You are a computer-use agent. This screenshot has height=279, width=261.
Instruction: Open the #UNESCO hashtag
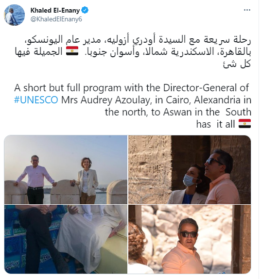coord(36,100)
